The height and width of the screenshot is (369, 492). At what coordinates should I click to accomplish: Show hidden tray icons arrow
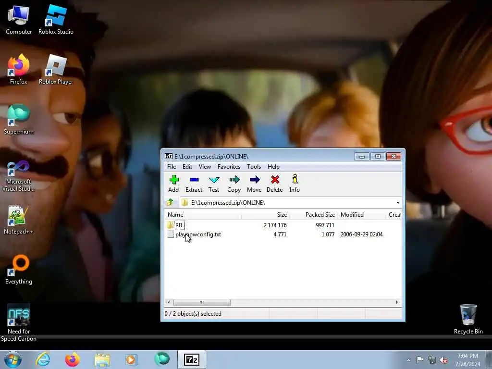[408, 360]
